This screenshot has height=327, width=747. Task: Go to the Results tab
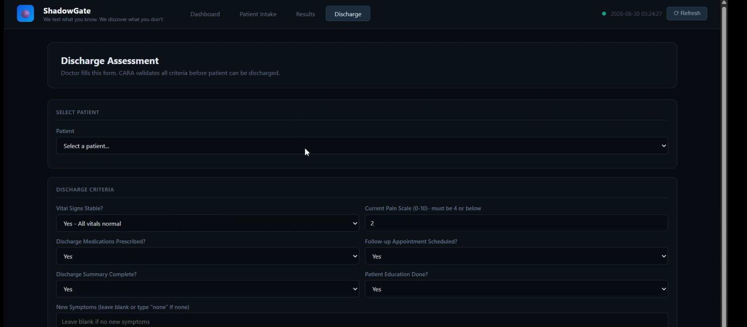click(x=305, y=14)
